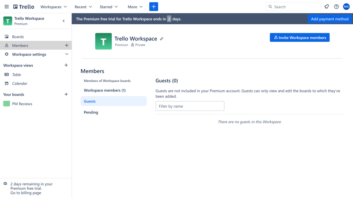
Task: Click the Members person icon in sidebar
Action: tap(7, 45)
